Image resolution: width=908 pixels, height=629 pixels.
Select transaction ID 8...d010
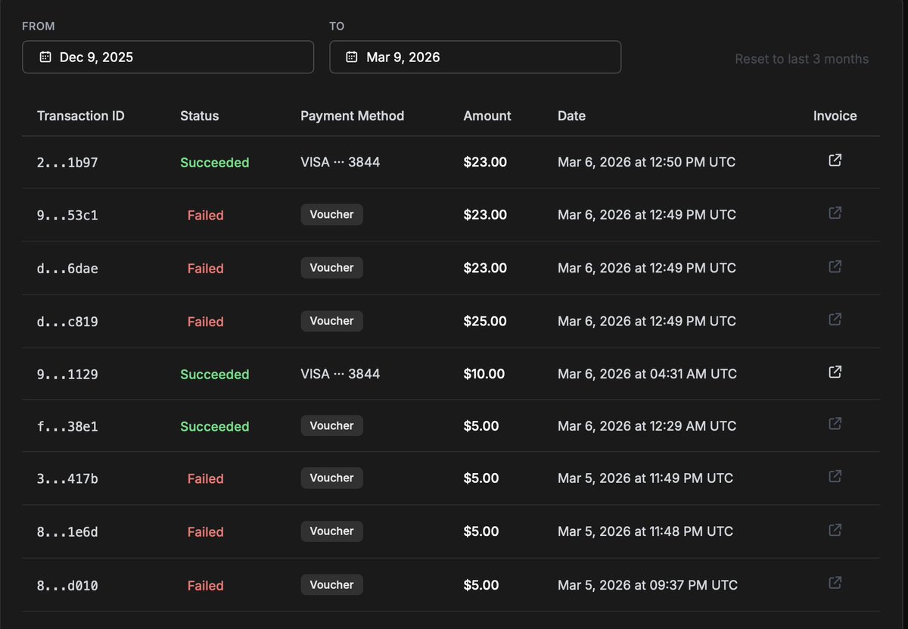67,586
